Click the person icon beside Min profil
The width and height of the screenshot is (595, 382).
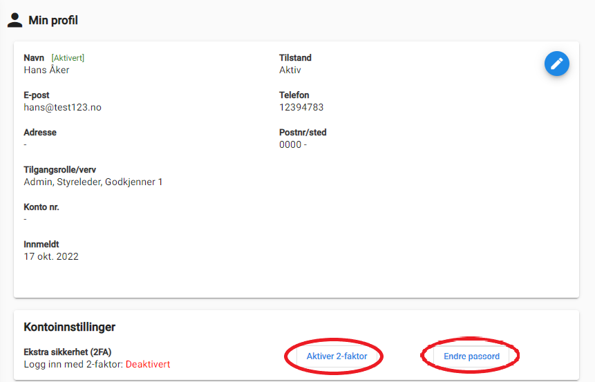pos(15,20)
